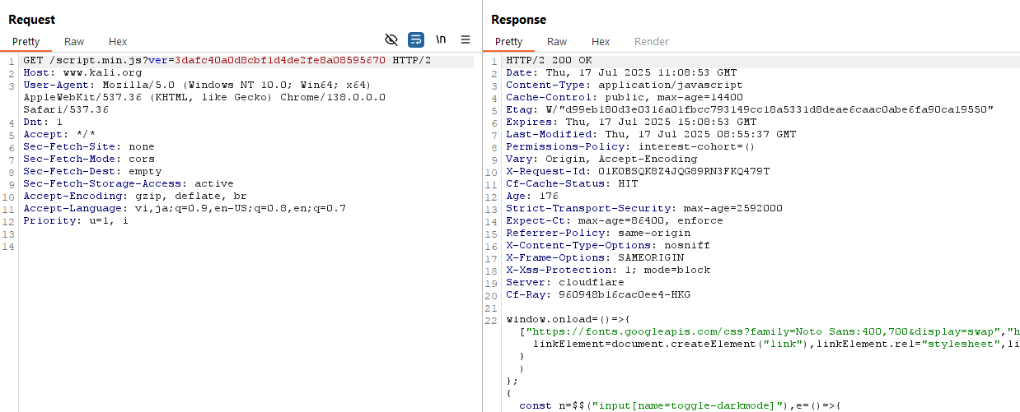Select the Request Pretty tab

pos(26,41)
